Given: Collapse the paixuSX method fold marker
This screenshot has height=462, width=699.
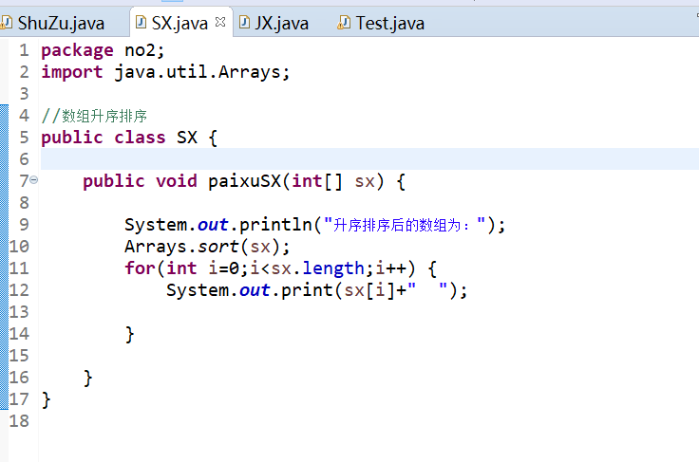Looking at the screenshot, I should click(33, 180).
